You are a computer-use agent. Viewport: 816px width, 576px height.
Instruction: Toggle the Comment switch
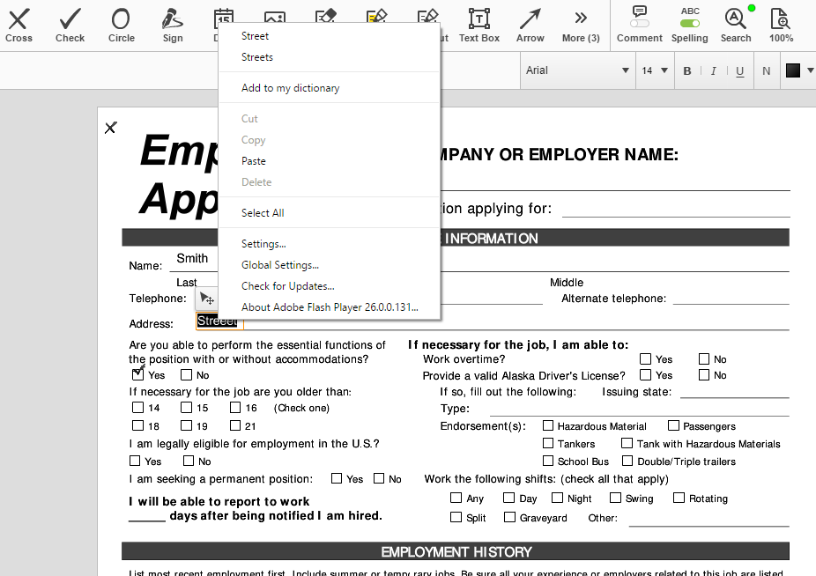(x=640, y=24)
